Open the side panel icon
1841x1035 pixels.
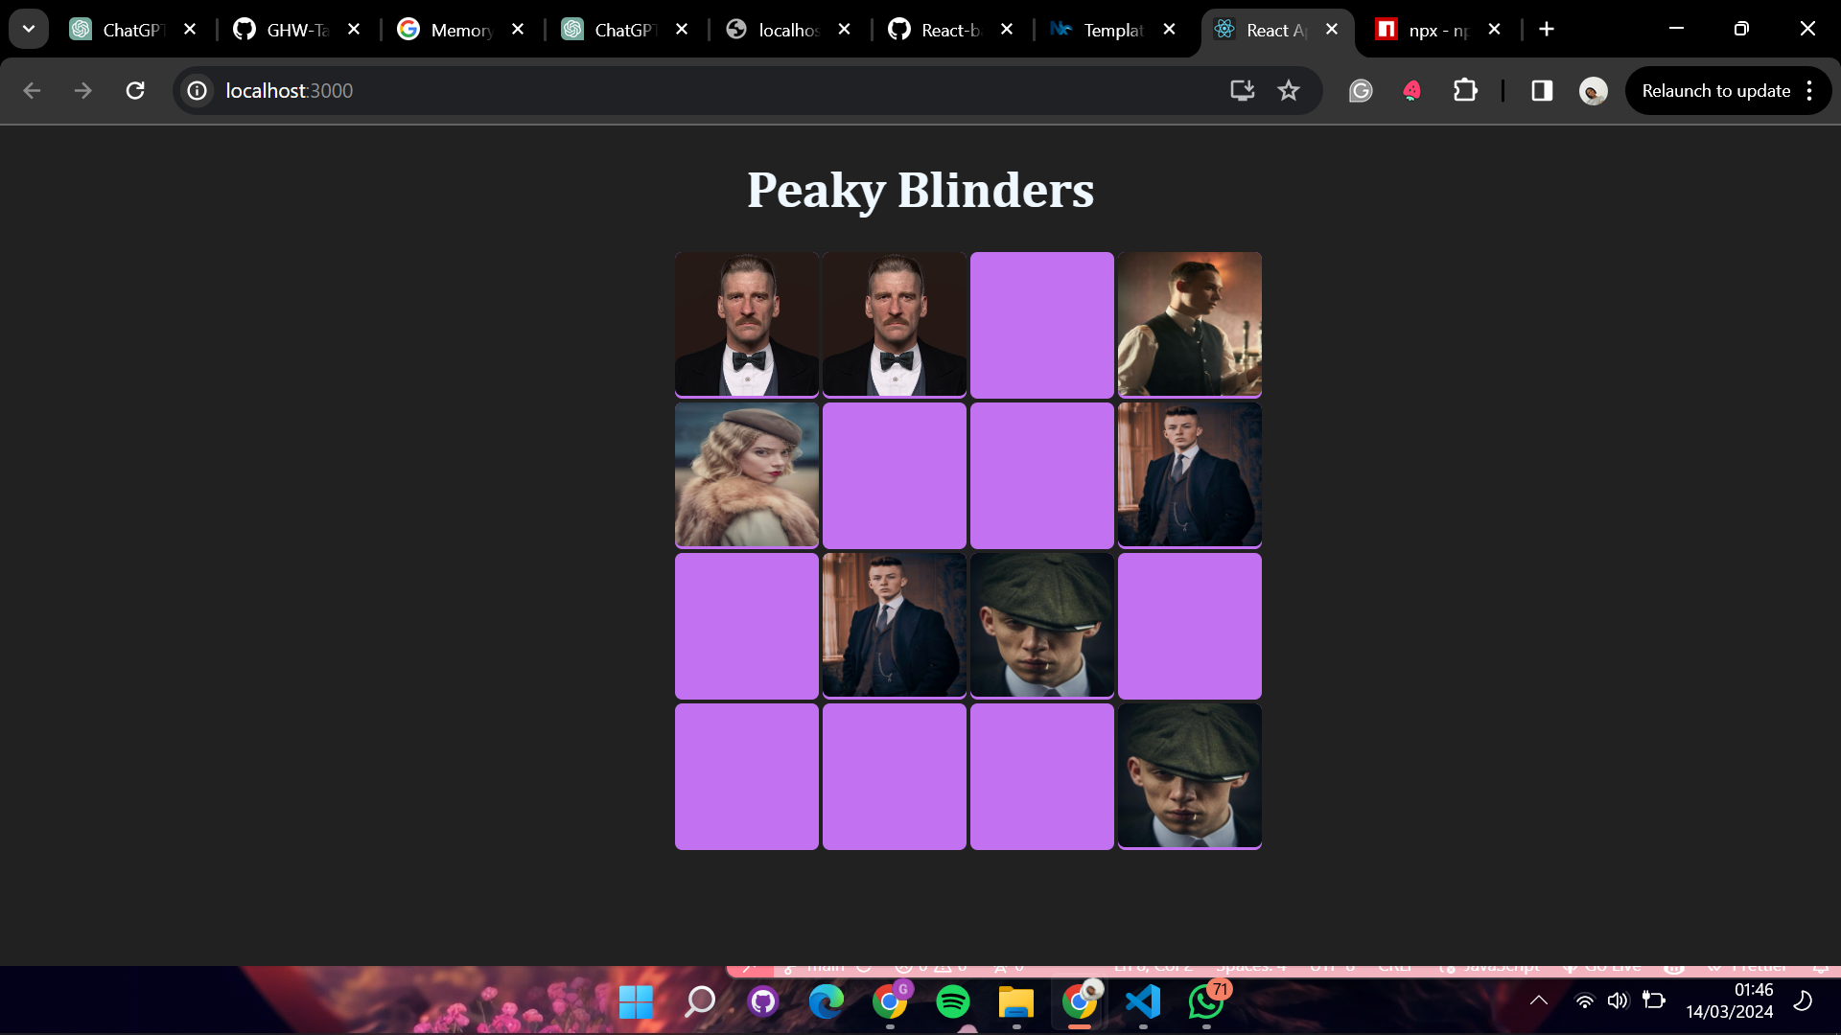pyautogui.click(x=1541, y=90)
